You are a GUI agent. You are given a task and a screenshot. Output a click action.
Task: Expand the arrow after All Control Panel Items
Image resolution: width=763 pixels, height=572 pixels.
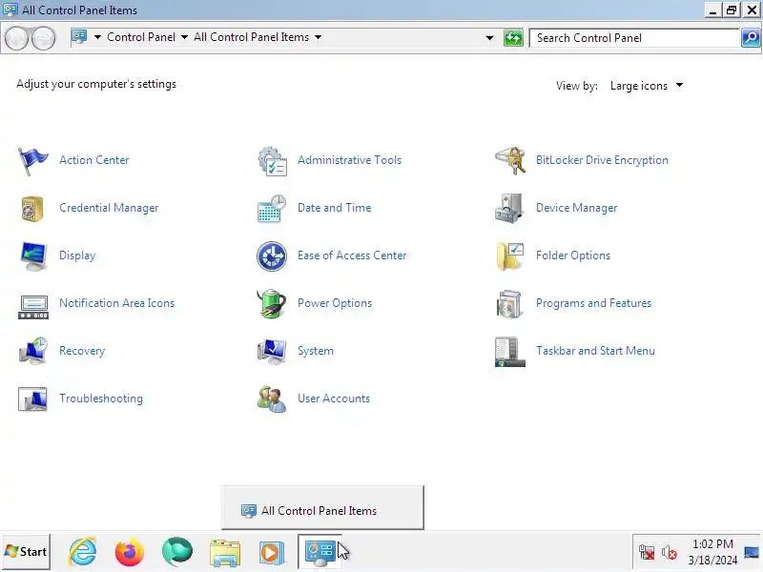pos(318,37)
